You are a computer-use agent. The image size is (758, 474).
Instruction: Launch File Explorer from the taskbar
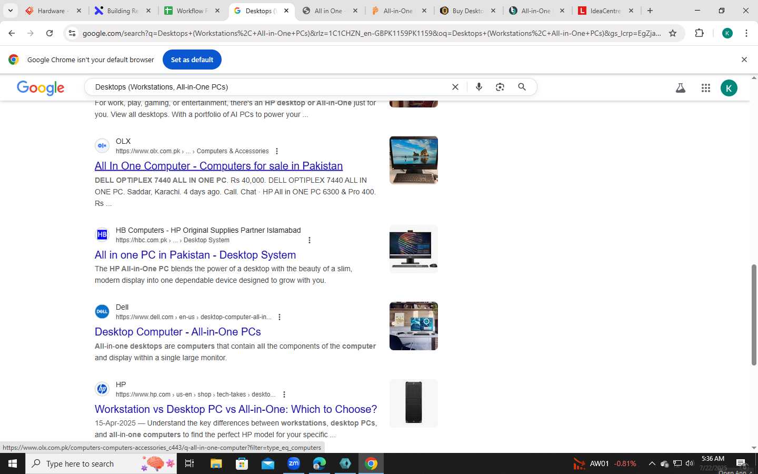[216, 463]
